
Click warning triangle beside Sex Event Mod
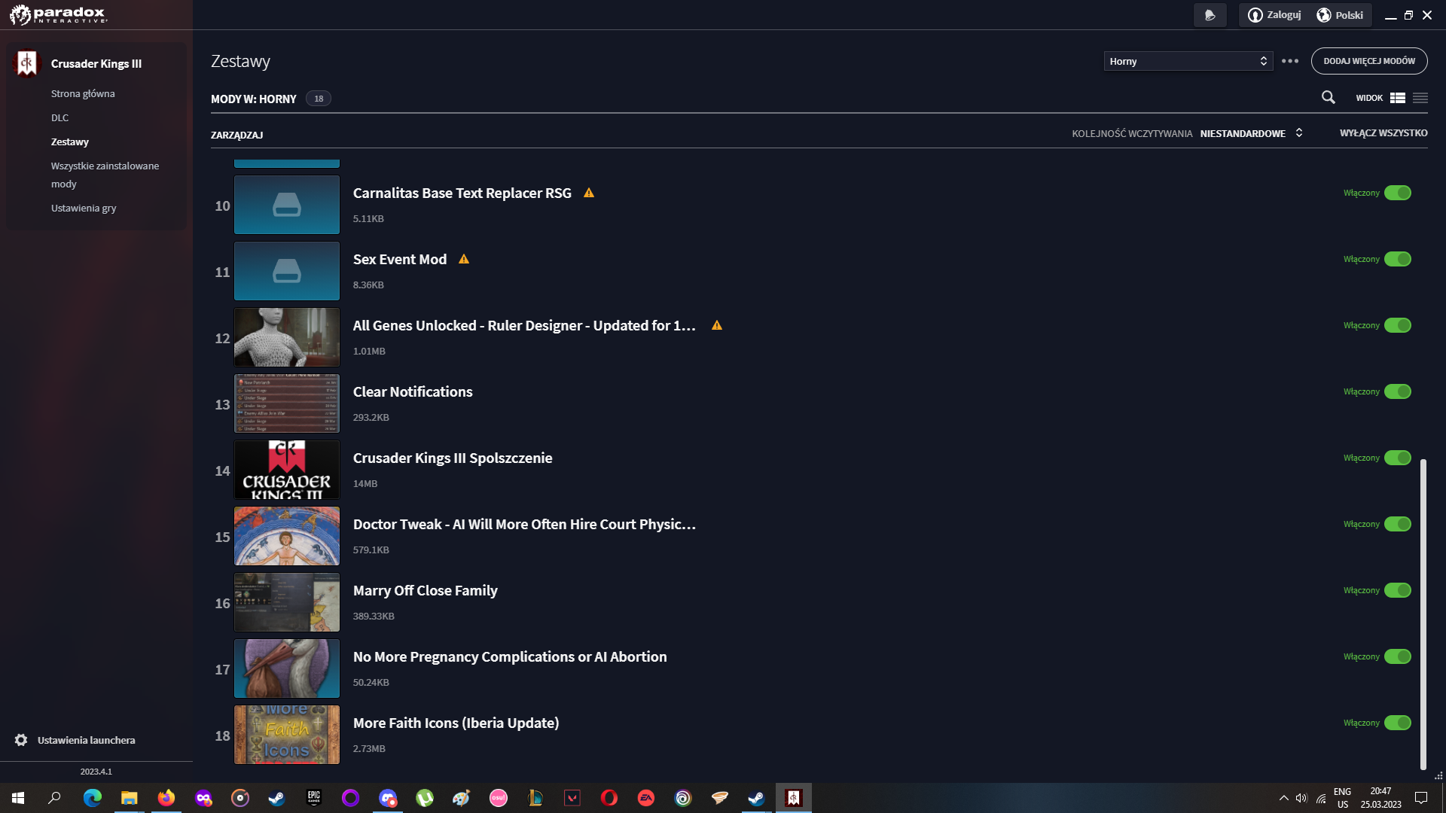pos(464,259)
